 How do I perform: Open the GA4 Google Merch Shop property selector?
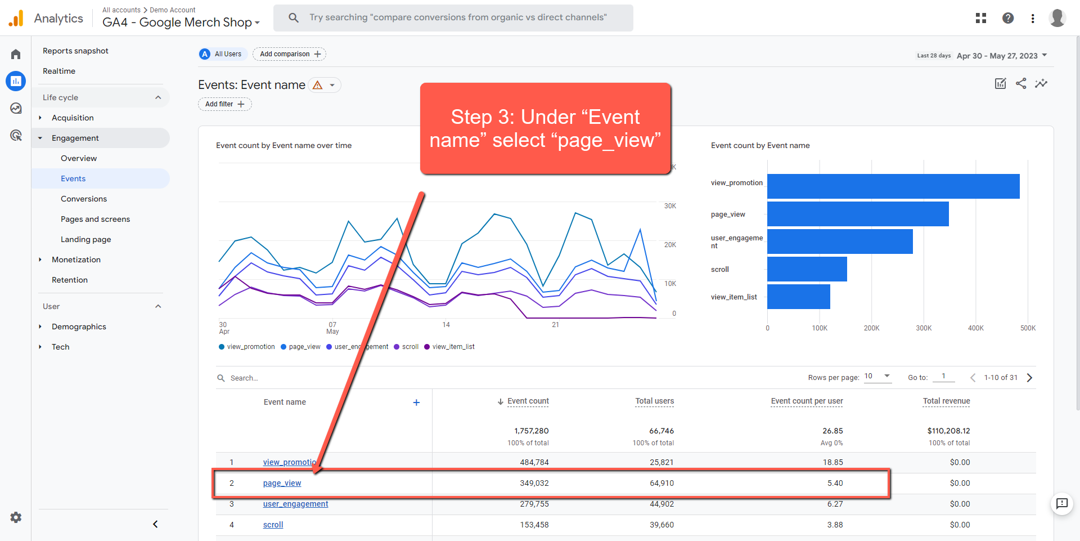(x=181, y=23)
